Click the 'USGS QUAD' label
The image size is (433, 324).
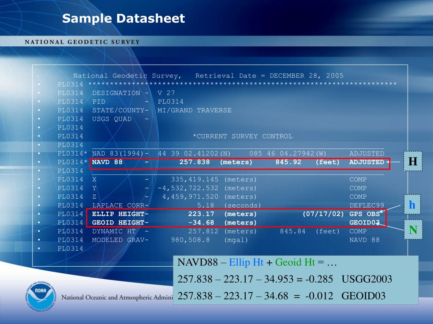pyautogui.click(x=112, y=119)
